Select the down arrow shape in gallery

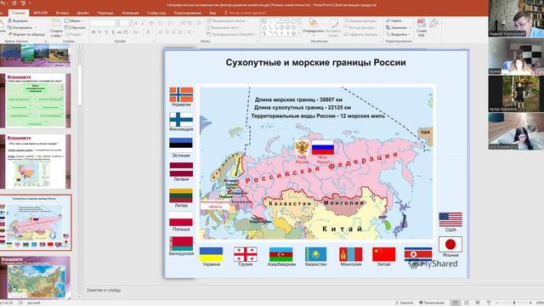click(x=288, y=27)
